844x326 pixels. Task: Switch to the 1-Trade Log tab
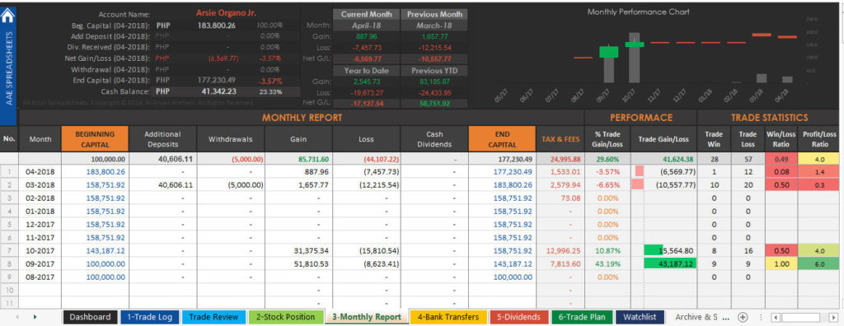tap(150, 318)
